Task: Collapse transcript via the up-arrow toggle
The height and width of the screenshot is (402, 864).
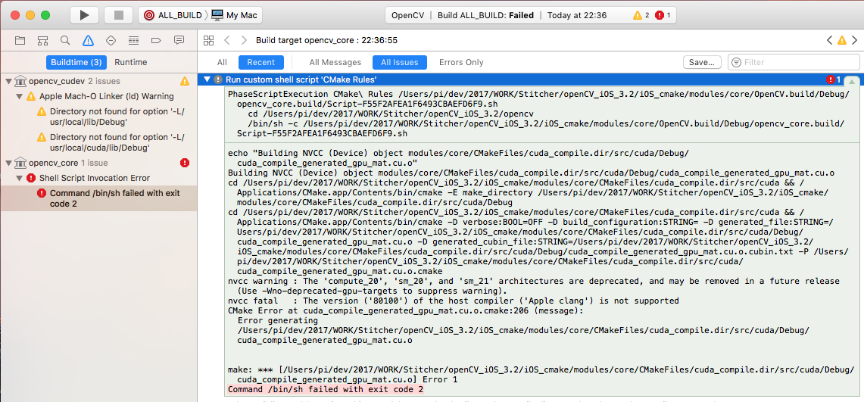Action: pyautogui.click(x=852, y=82)
